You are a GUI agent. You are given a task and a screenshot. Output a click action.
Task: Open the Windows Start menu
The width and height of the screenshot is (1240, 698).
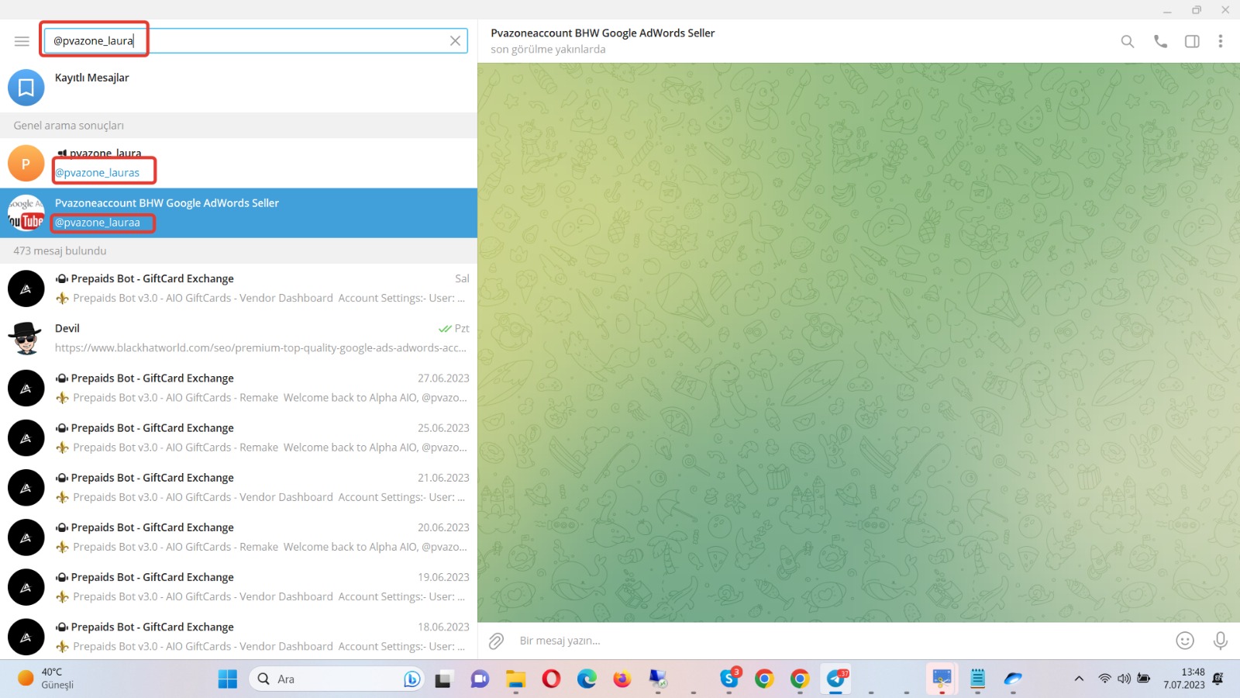coord(228,679)
